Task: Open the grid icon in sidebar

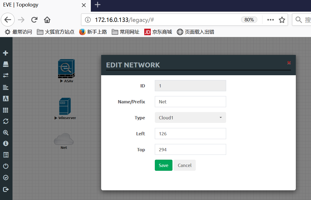Action: click(x=5, y=110)
